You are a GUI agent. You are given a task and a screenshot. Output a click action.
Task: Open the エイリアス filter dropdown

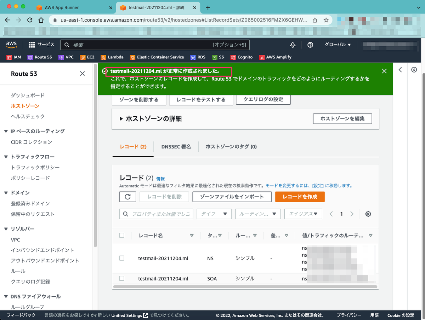(x=304, y=214)
